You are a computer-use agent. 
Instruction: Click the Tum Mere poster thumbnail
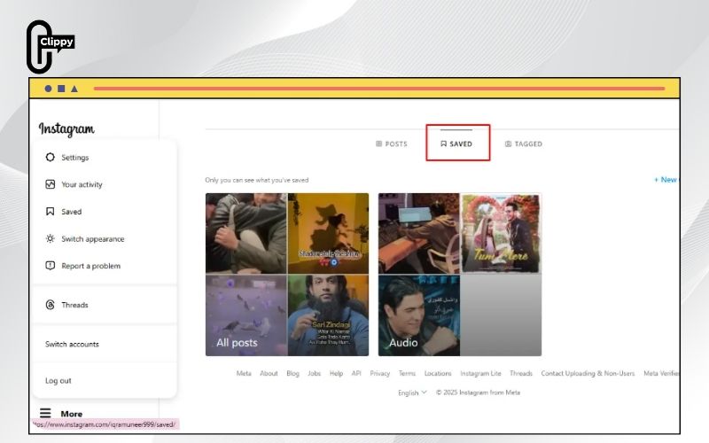point(501,233)
